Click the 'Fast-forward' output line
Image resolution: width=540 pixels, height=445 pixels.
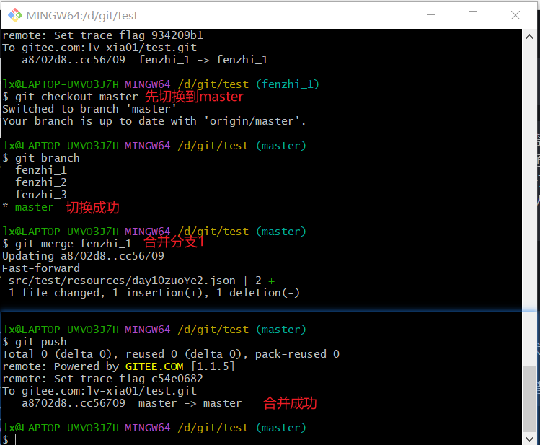41,268
